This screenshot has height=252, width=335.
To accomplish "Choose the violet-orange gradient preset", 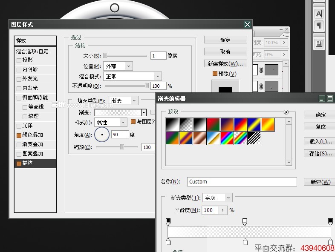I will (x=227, y=124).
